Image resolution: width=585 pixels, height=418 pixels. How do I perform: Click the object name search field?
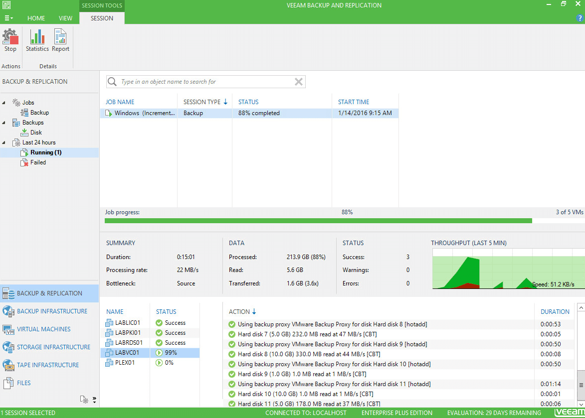click(x=204, y=82)
